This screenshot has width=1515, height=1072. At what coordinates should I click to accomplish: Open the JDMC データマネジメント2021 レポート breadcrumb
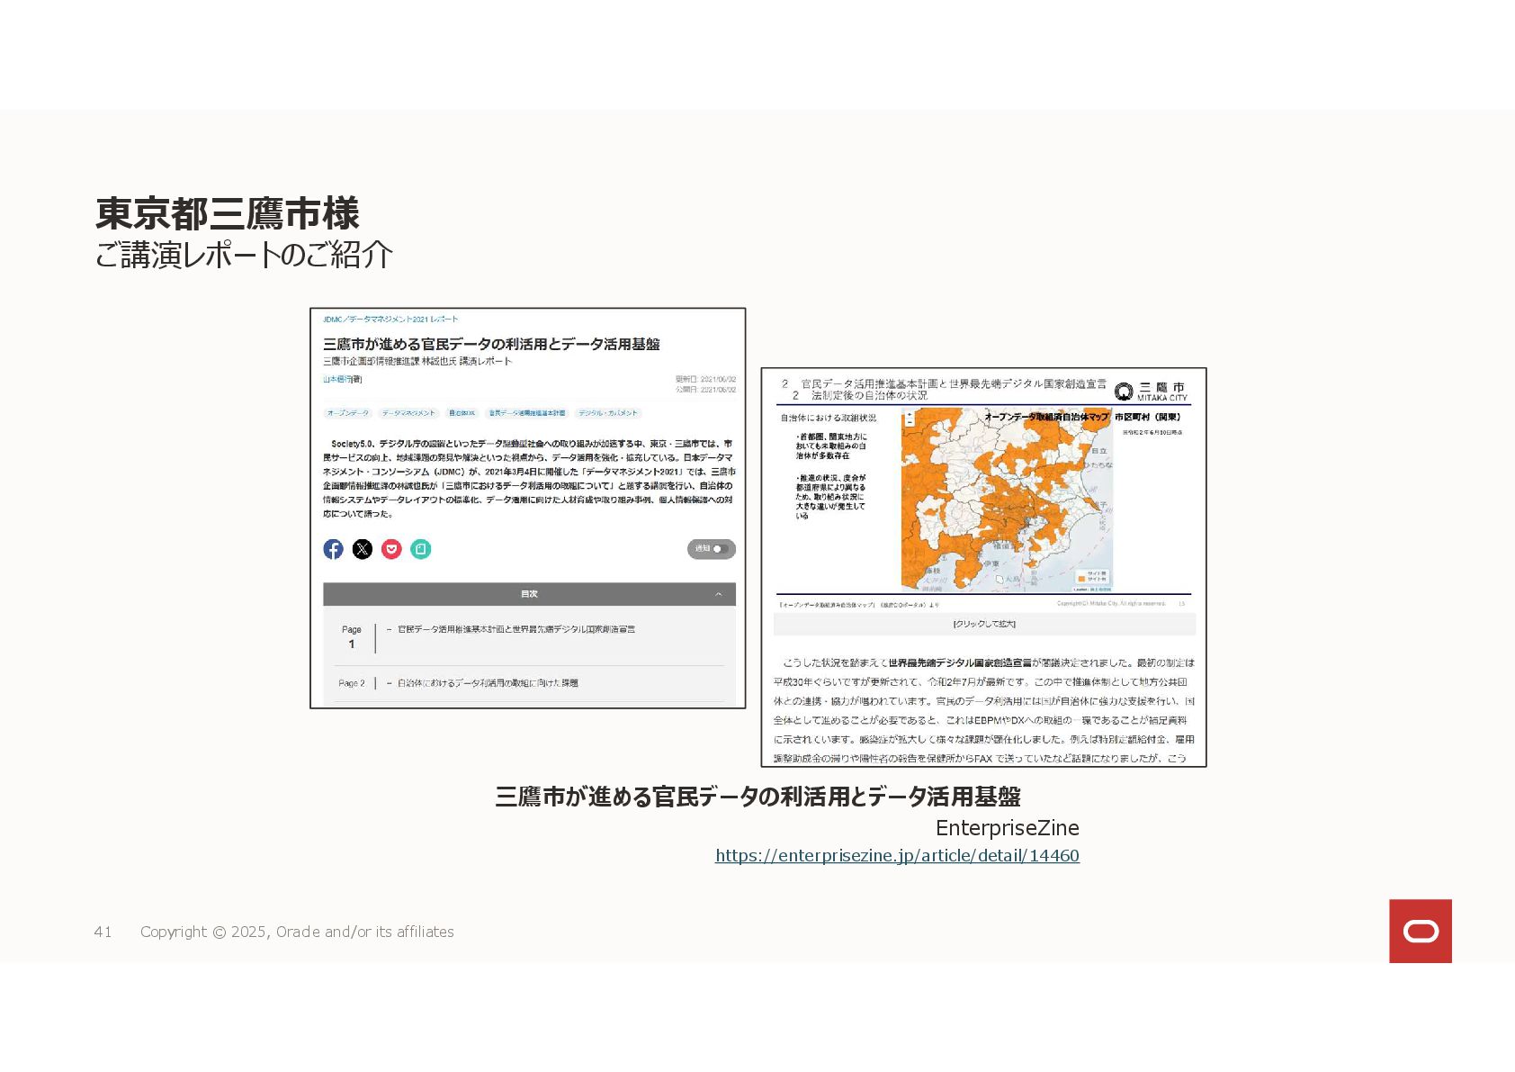[x=390, y=320]
